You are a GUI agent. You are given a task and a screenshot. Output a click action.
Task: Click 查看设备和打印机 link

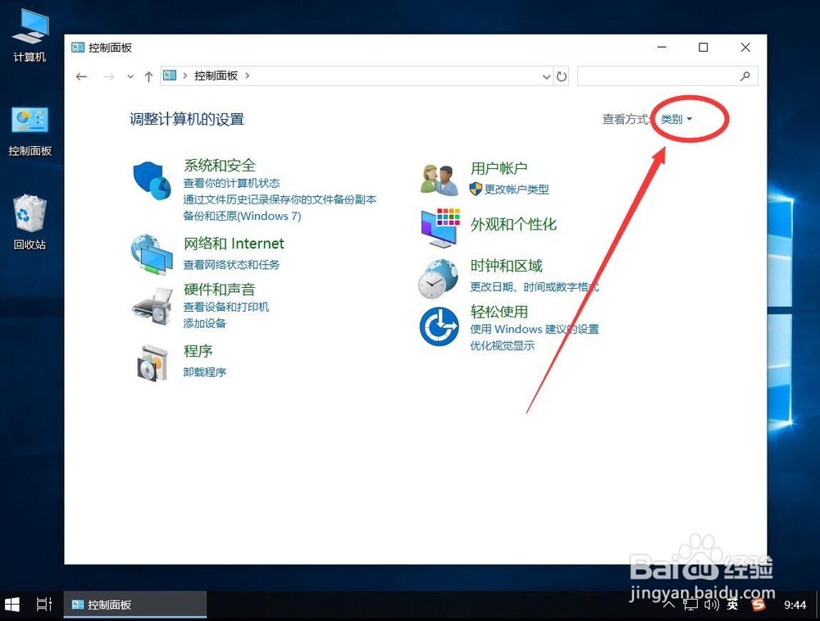226,307
